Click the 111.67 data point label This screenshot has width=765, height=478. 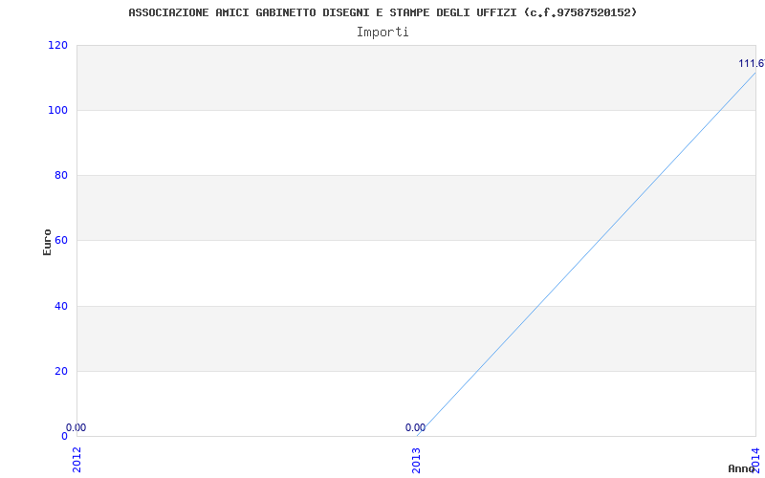click(x=752, y=63)
